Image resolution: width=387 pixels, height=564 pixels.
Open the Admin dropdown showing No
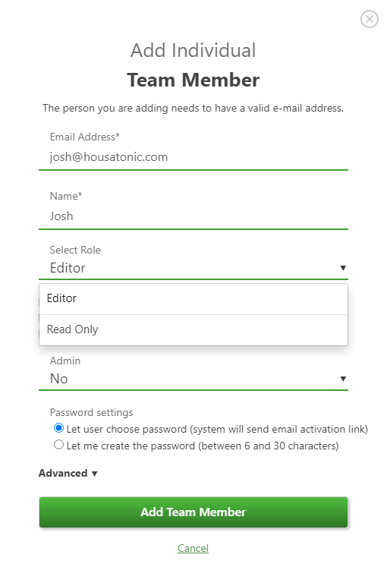(193, 379)
